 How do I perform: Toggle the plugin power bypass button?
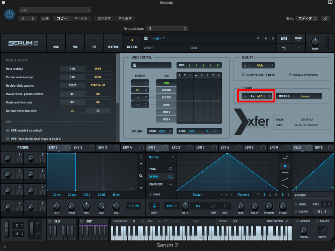[10, 14]
